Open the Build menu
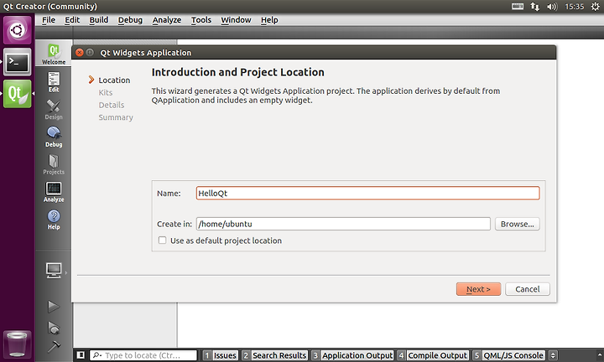This screenshot has width=604, height=362. pyautogui.click(x=99, y=19)
